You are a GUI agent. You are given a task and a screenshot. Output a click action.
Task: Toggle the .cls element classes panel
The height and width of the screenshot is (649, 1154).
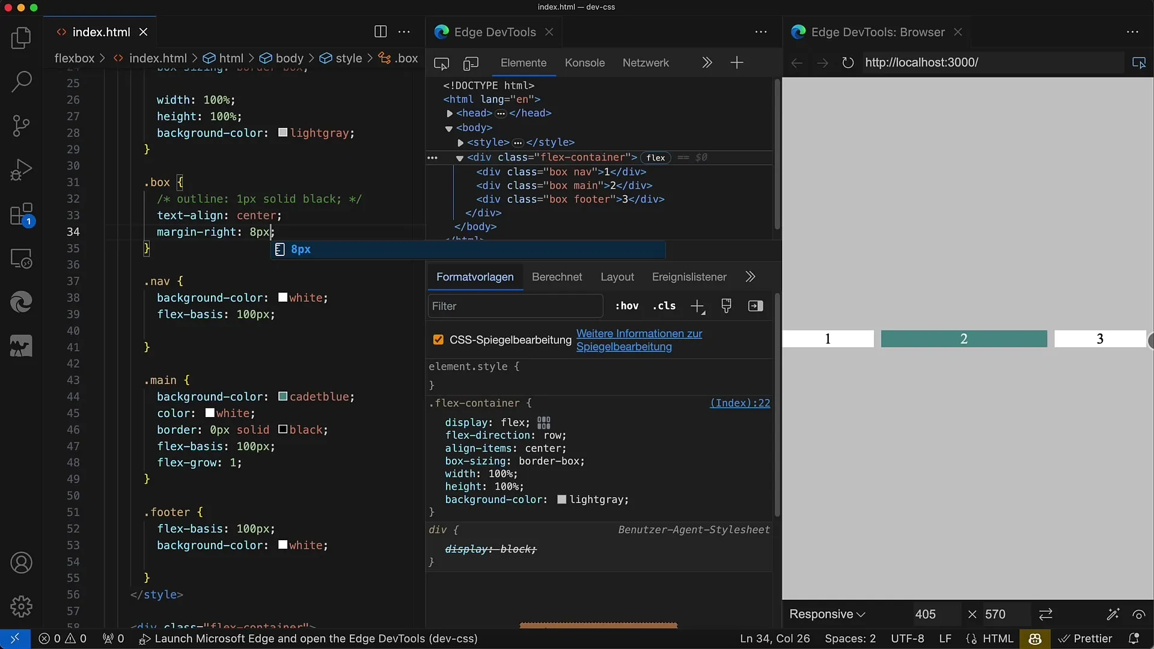[664, 306]
